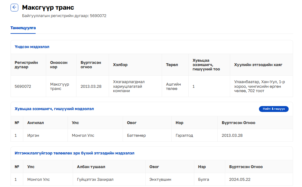
Task: Click the 2024.05.22 registration date cell
Action: 239,180
